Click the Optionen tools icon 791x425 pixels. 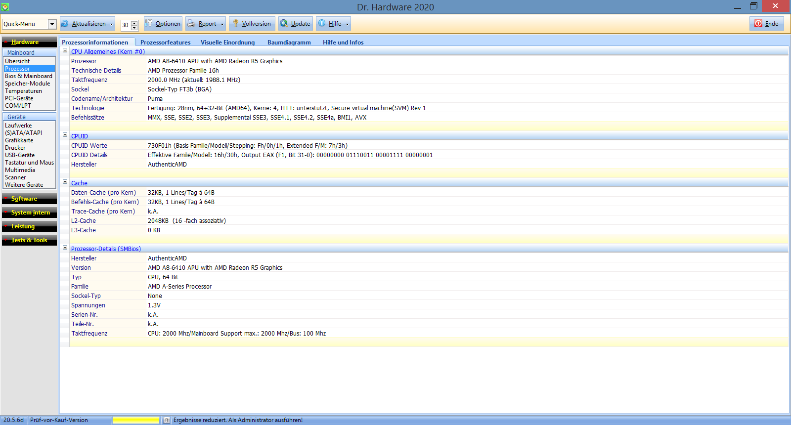[148, 23]
